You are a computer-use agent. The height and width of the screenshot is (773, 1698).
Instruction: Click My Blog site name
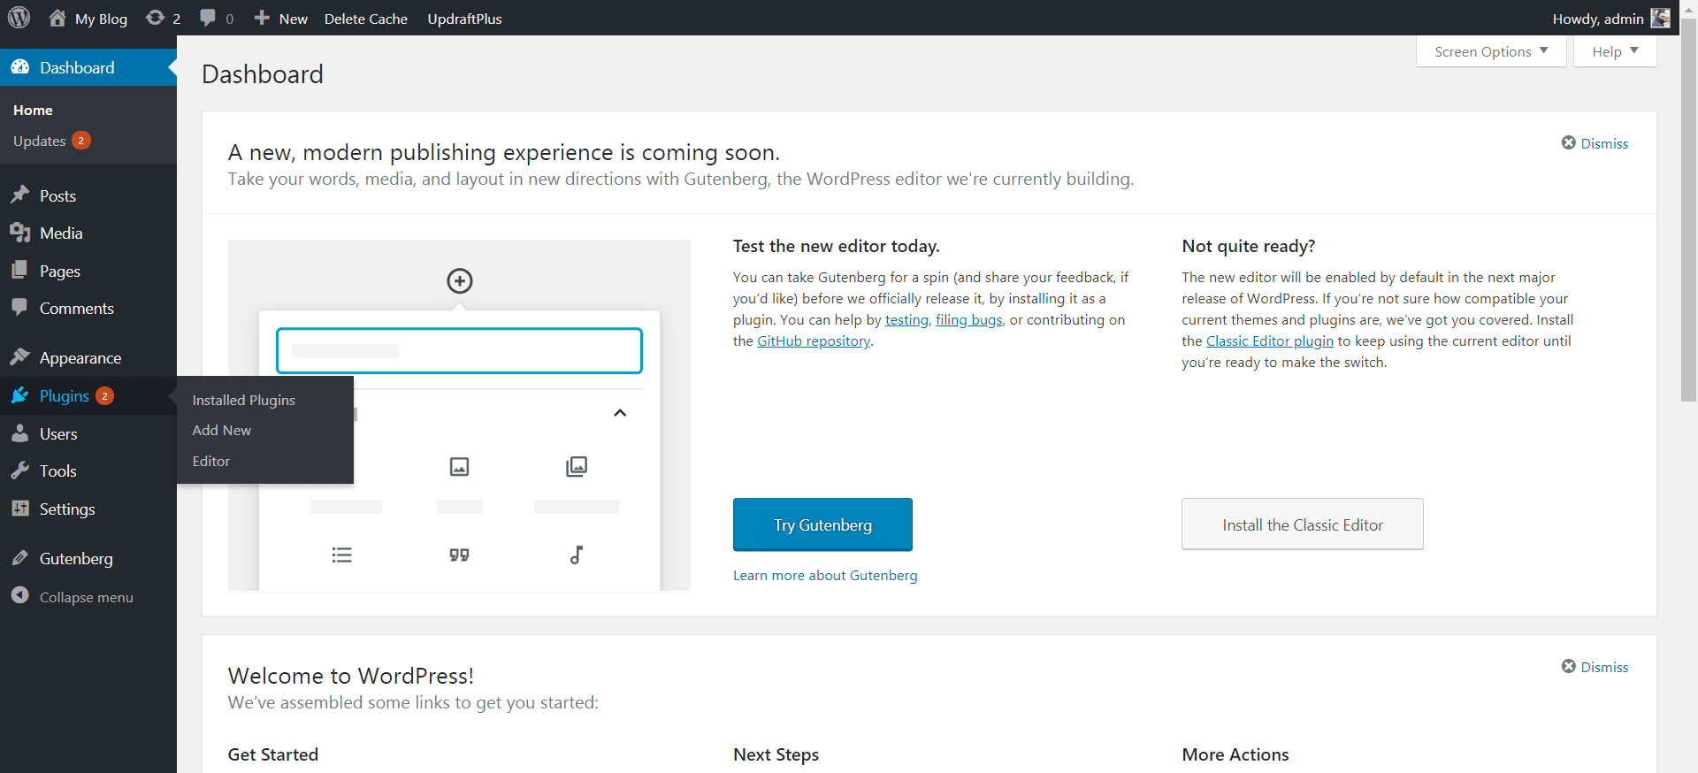coord(101,19)
